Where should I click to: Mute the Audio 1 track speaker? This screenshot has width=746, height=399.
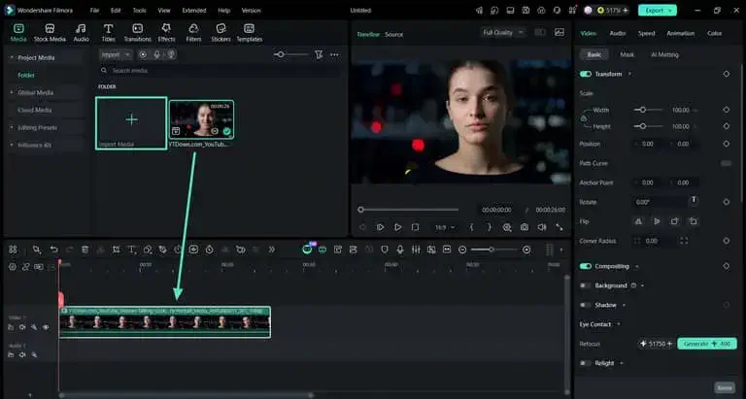22,354
